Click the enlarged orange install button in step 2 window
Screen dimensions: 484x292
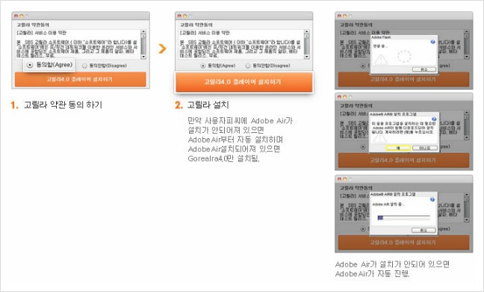click(x=243, y=82)
